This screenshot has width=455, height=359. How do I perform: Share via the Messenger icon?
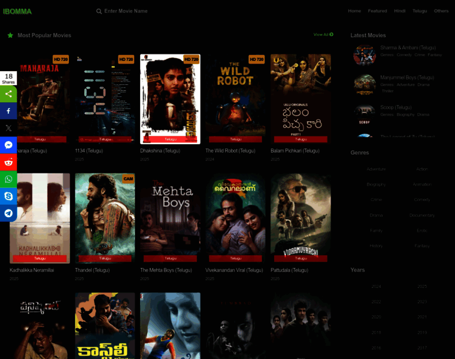point(8,145)
